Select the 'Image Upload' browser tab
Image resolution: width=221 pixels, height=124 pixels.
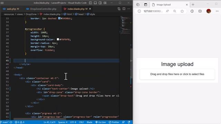click(170, 4)
